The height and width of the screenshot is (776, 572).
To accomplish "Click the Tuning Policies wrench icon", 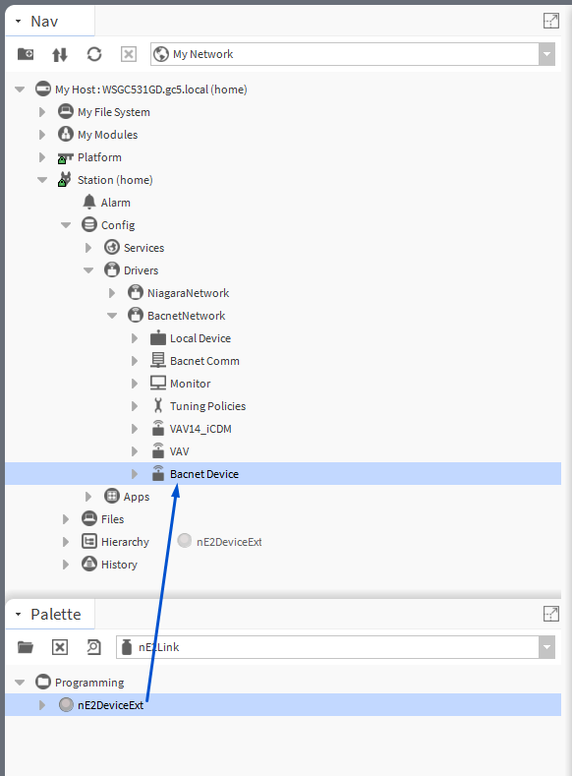I will tap(158, 405).
